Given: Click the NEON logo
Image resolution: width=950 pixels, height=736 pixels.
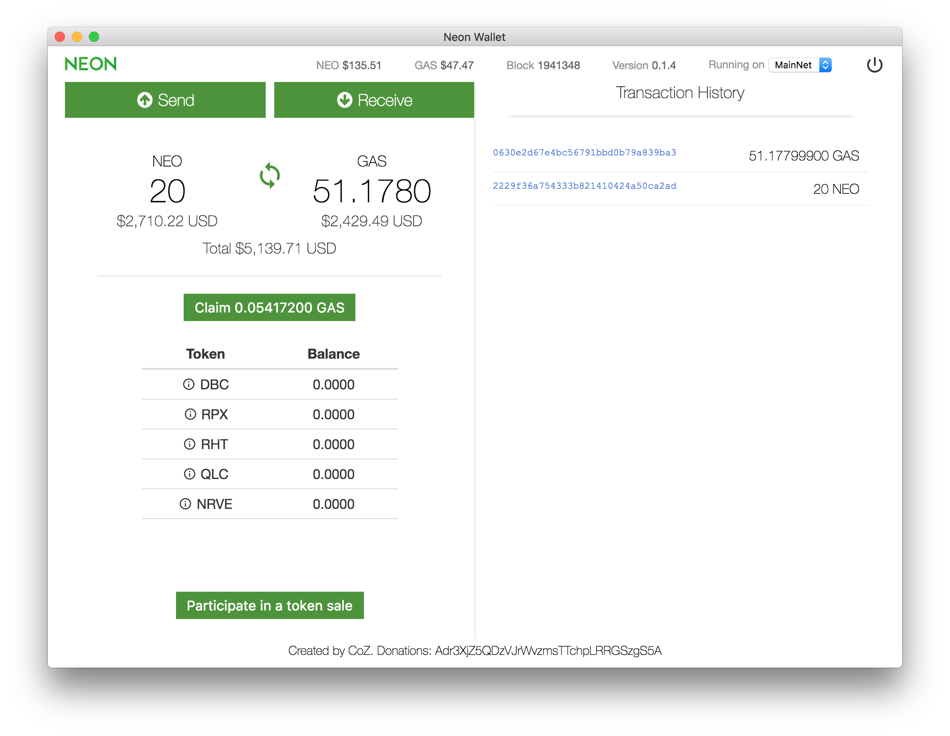Looking at the screenshot, I should (91, 64).
